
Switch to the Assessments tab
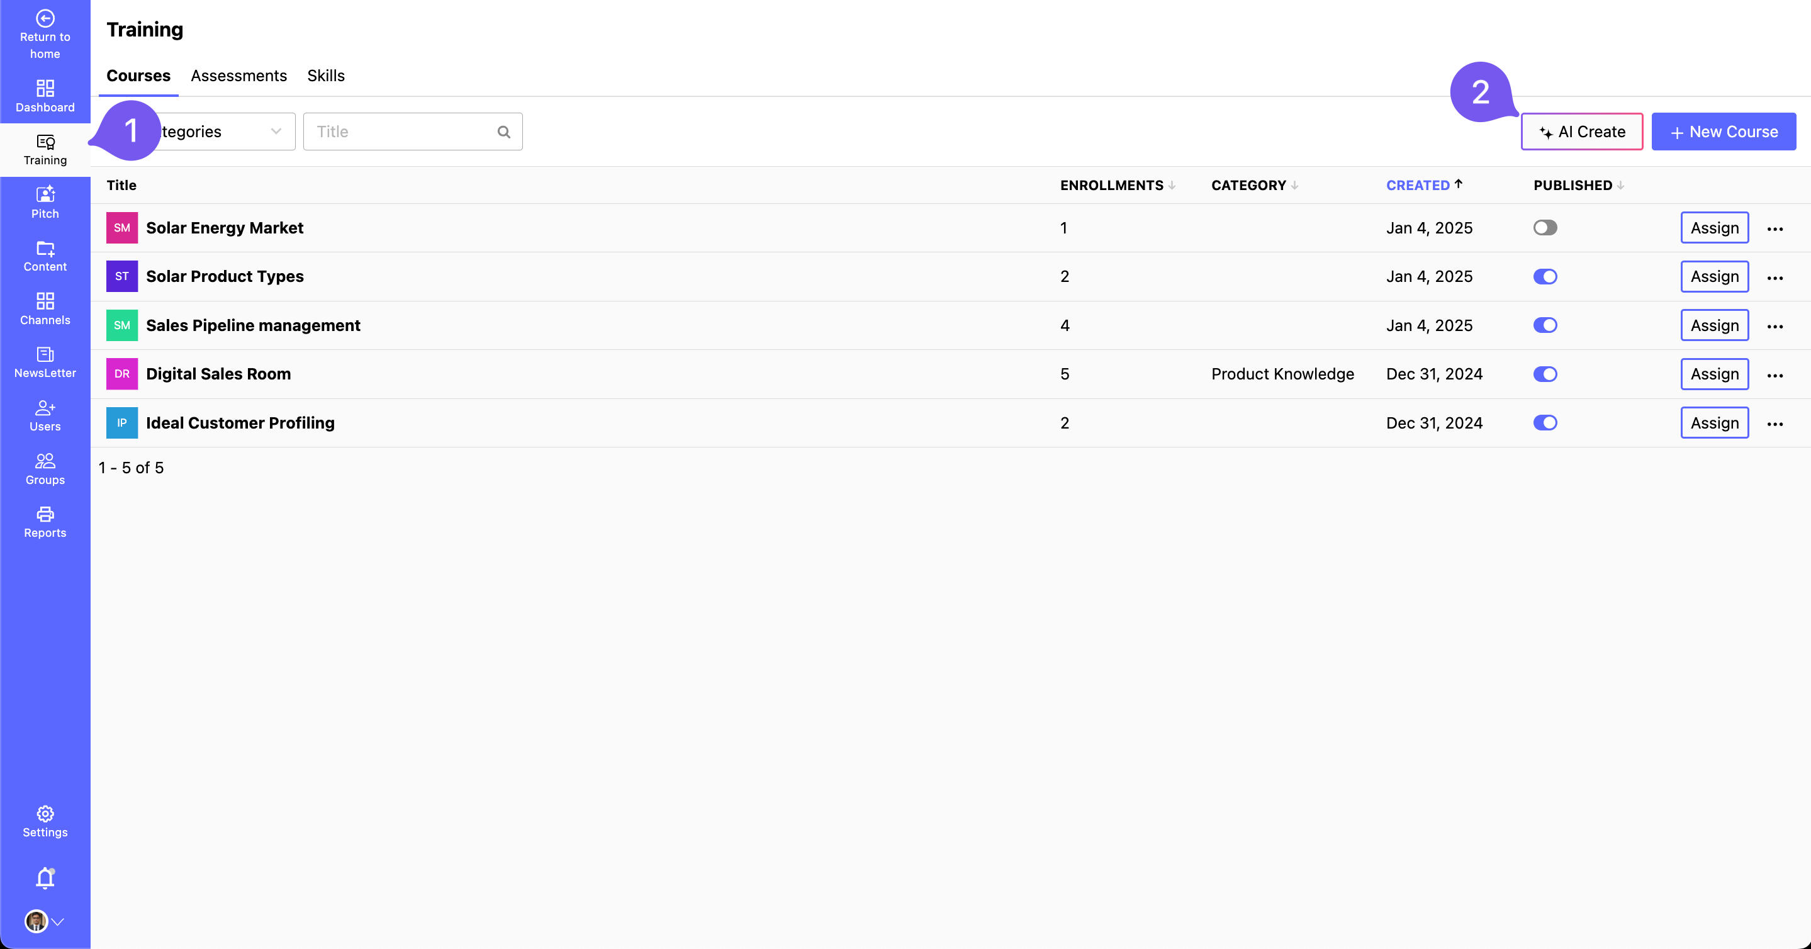tap(238, 76)
